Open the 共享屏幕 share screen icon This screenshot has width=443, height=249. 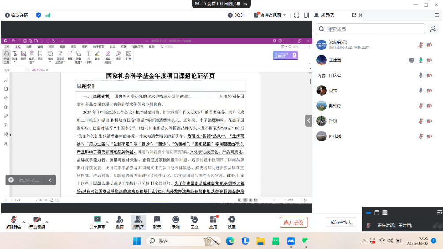(97, 222)
